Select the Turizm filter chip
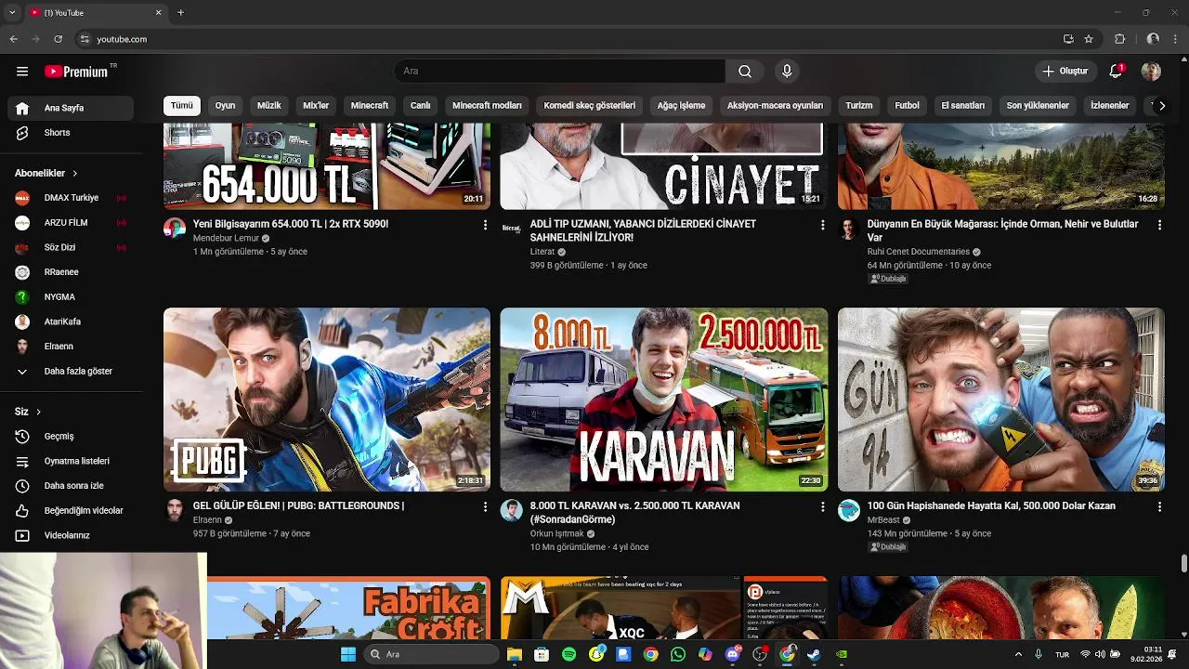The height and width of the screenshot is (669, 1189). 859,106
